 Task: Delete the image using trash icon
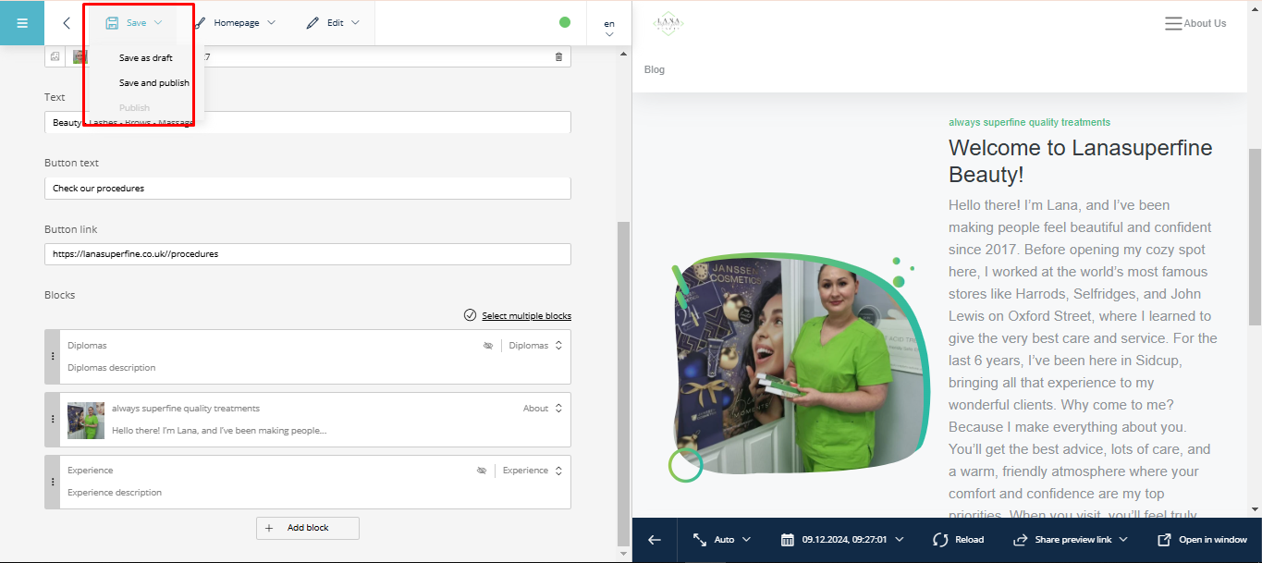pyautogui.click(x=558, y=57)
